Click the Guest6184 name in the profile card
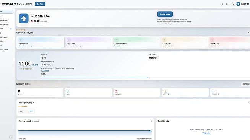This screenshot has height=140, width=250. point(40,16)
